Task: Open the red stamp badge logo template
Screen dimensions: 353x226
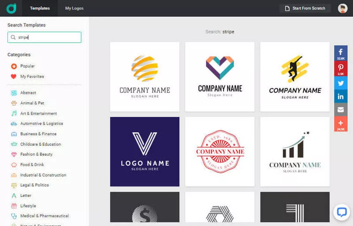Action: click(x=220, y=152)
